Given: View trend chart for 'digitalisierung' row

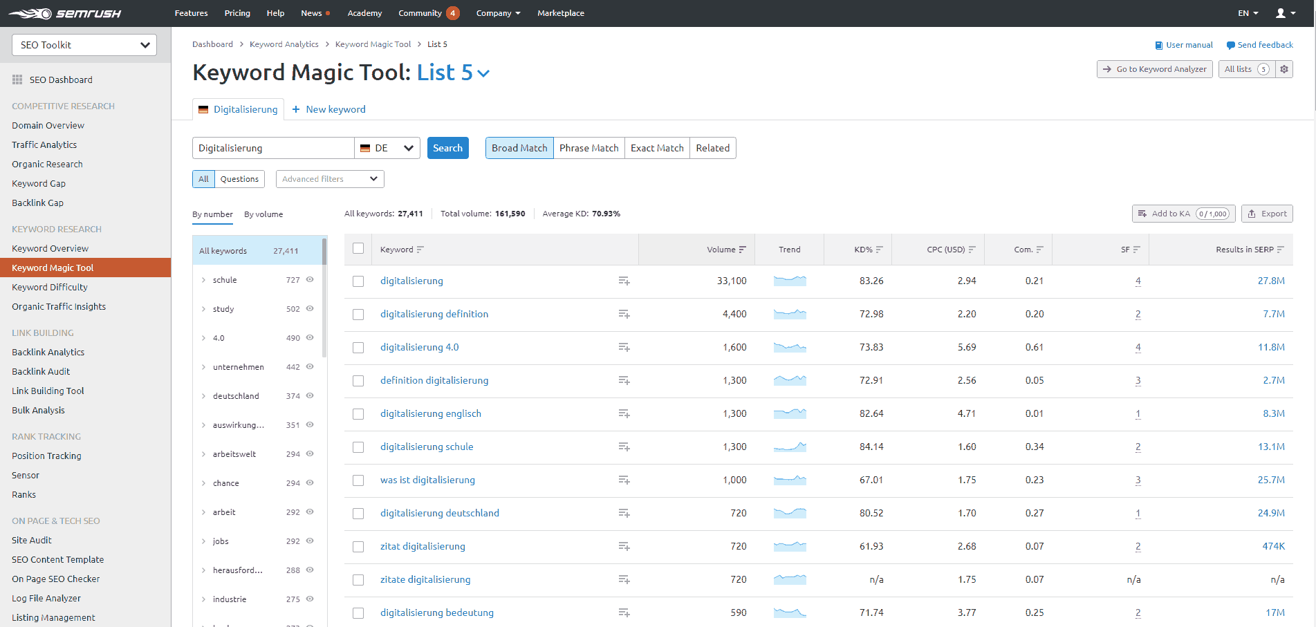Looking at the screenshot, I should click(x=790, y=281).
